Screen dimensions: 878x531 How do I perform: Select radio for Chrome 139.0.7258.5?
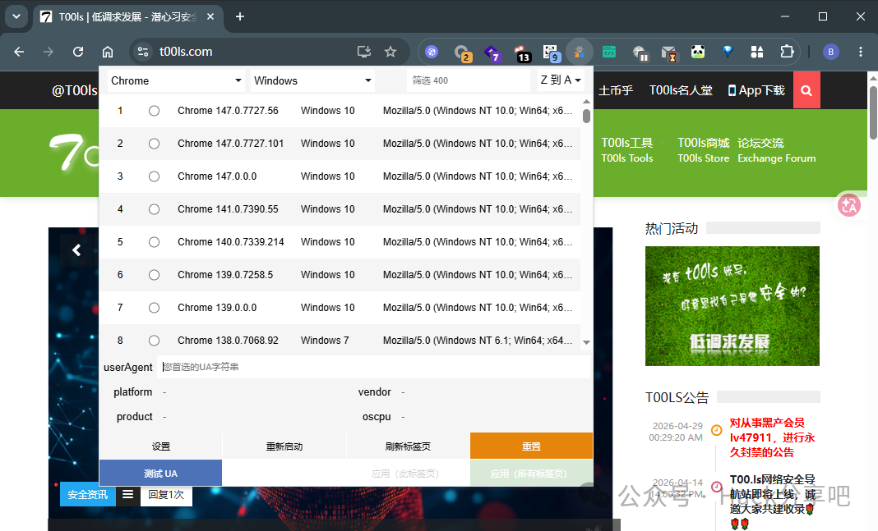(x=154, y=275)
